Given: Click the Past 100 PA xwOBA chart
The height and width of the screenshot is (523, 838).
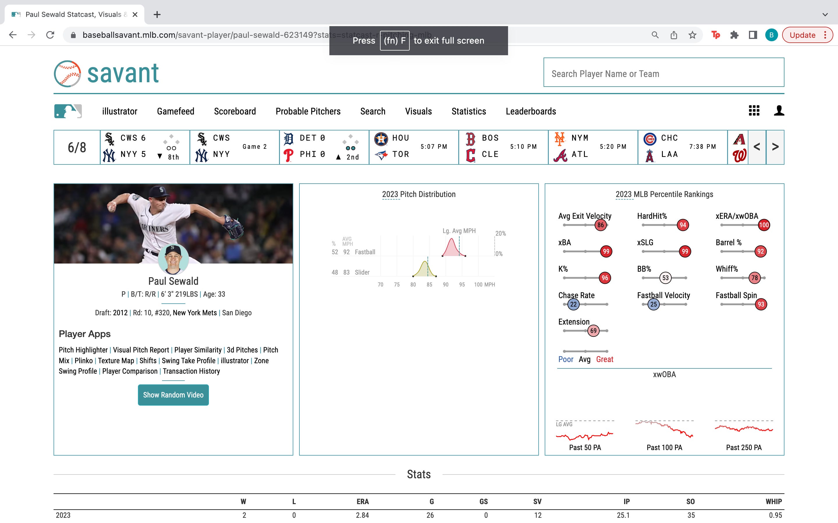Looking at the screenshot, I should [664, 430].
